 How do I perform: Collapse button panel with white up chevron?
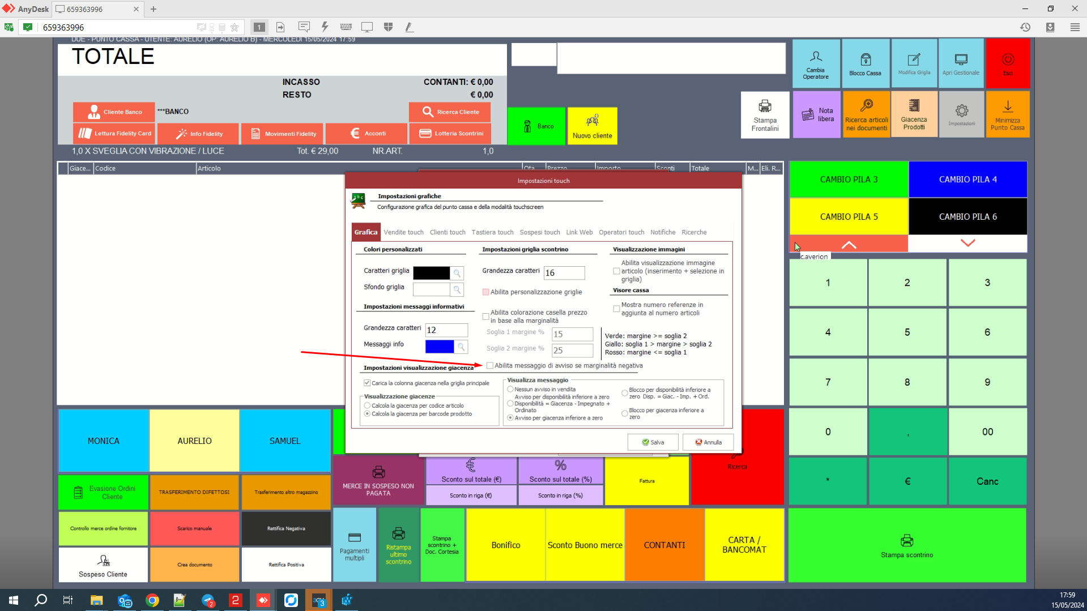point(849,245)
